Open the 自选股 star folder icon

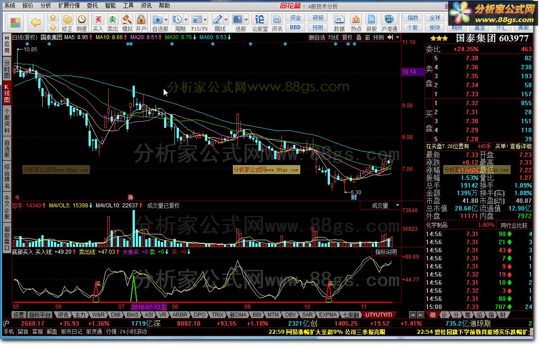click(158, 19)
